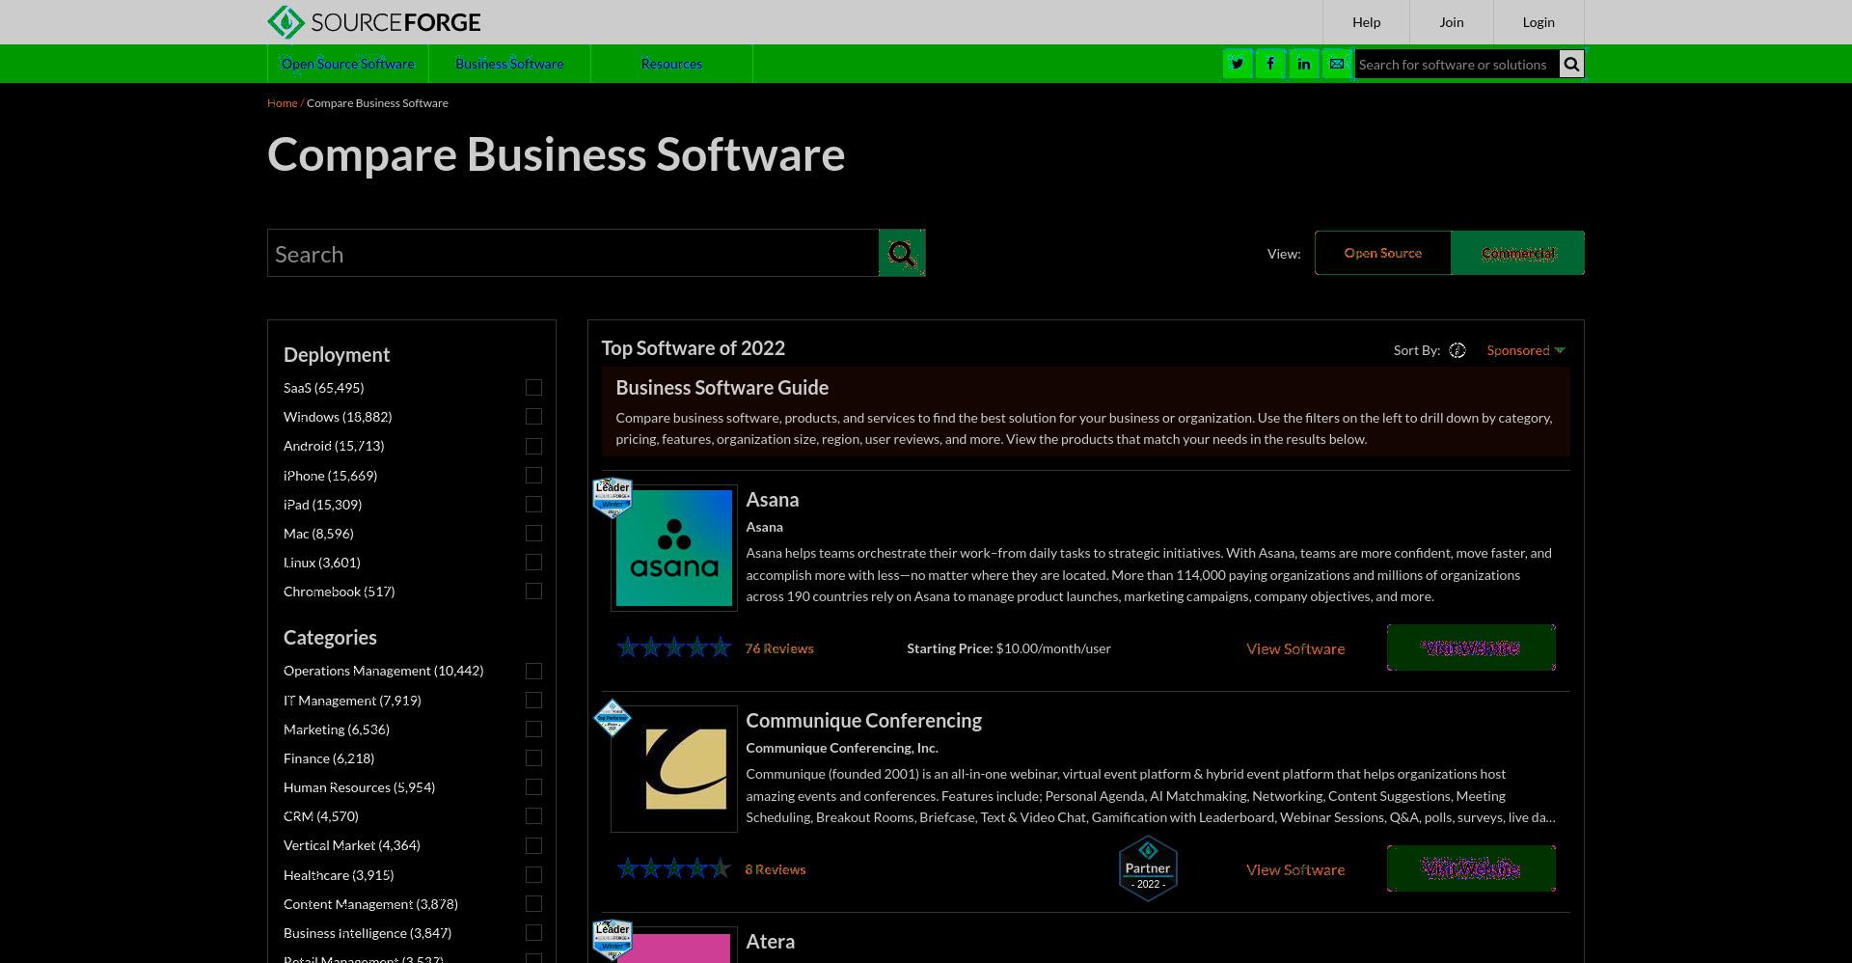Check the Linux deployment checkbox
Image resolution: width=1852 pixels, height=963 pixels.
pyautogui.click(x=533, y=562)
